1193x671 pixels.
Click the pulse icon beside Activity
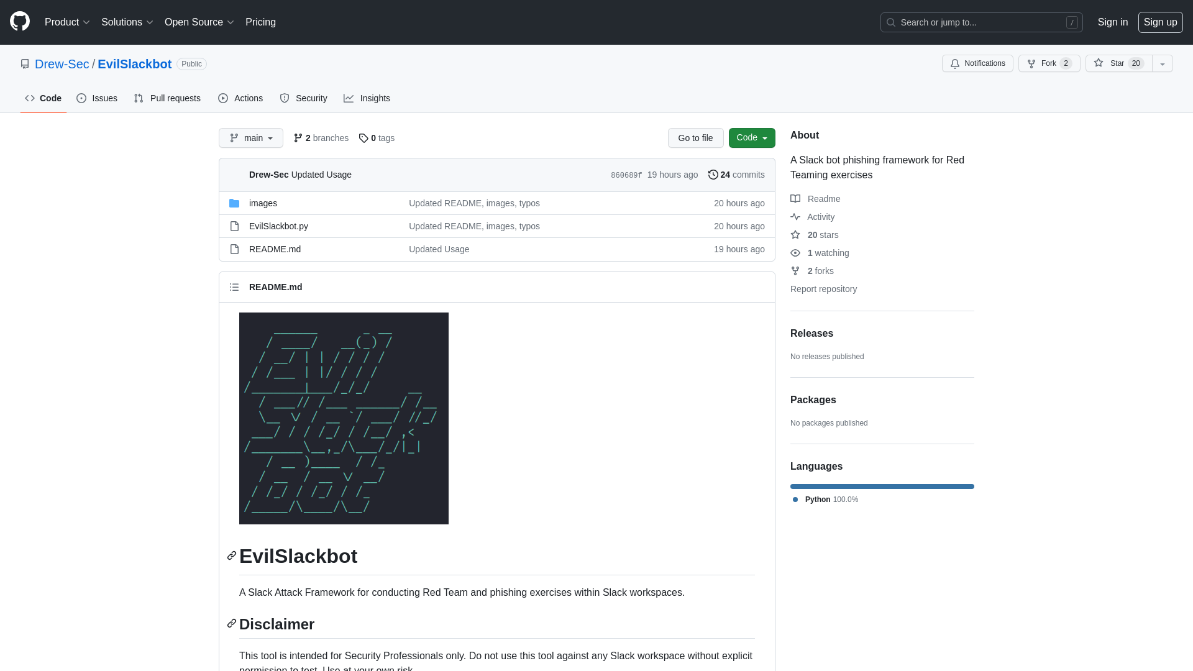pyautogui.click(x=795, y=217)
